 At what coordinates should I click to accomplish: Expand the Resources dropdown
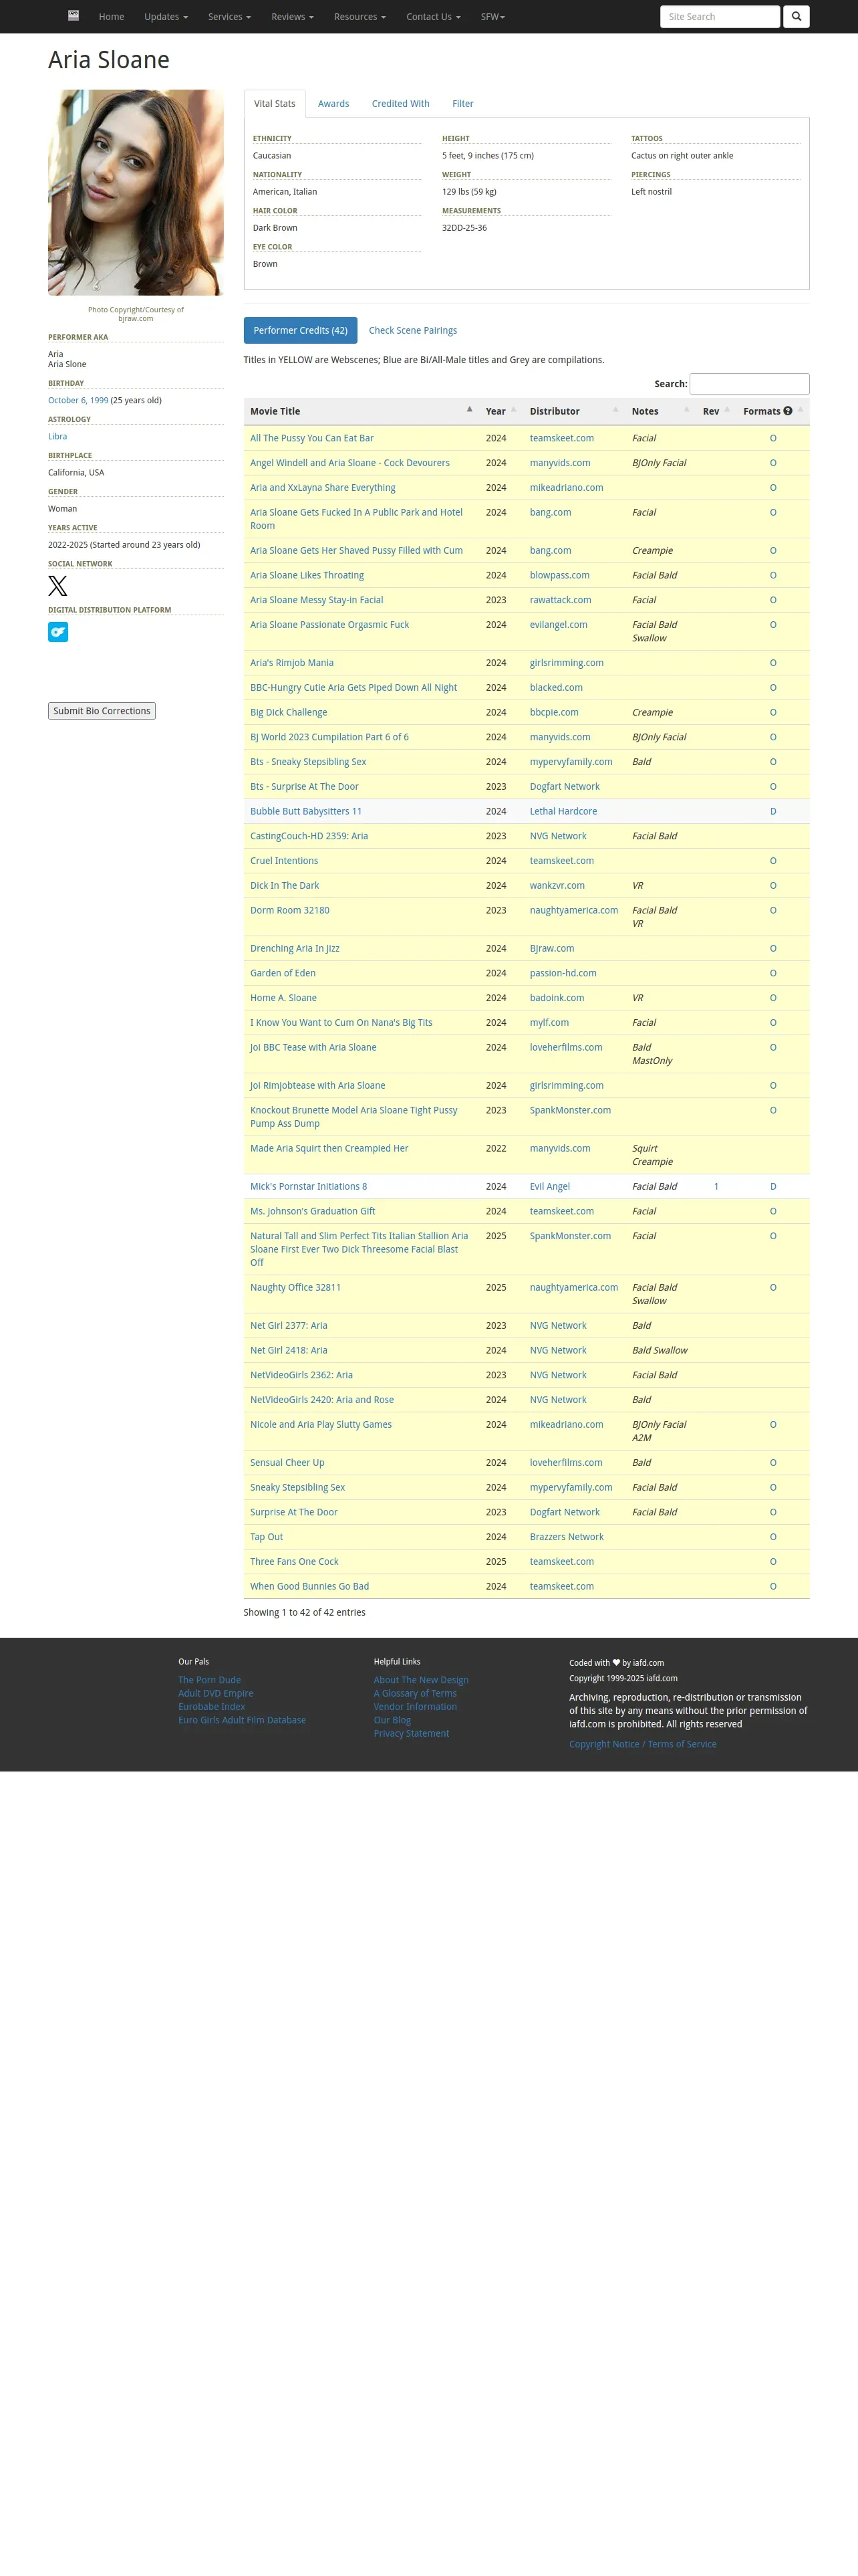point(360,17)
